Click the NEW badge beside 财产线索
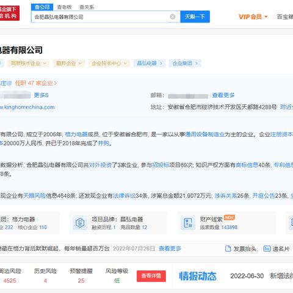 pyautogui.click(x=230, y=217)
